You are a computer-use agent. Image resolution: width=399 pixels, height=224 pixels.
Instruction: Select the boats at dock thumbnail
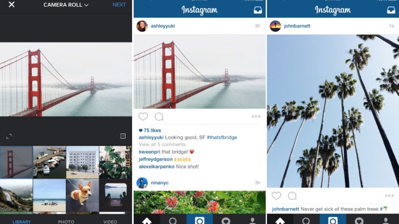click(49, 162)
